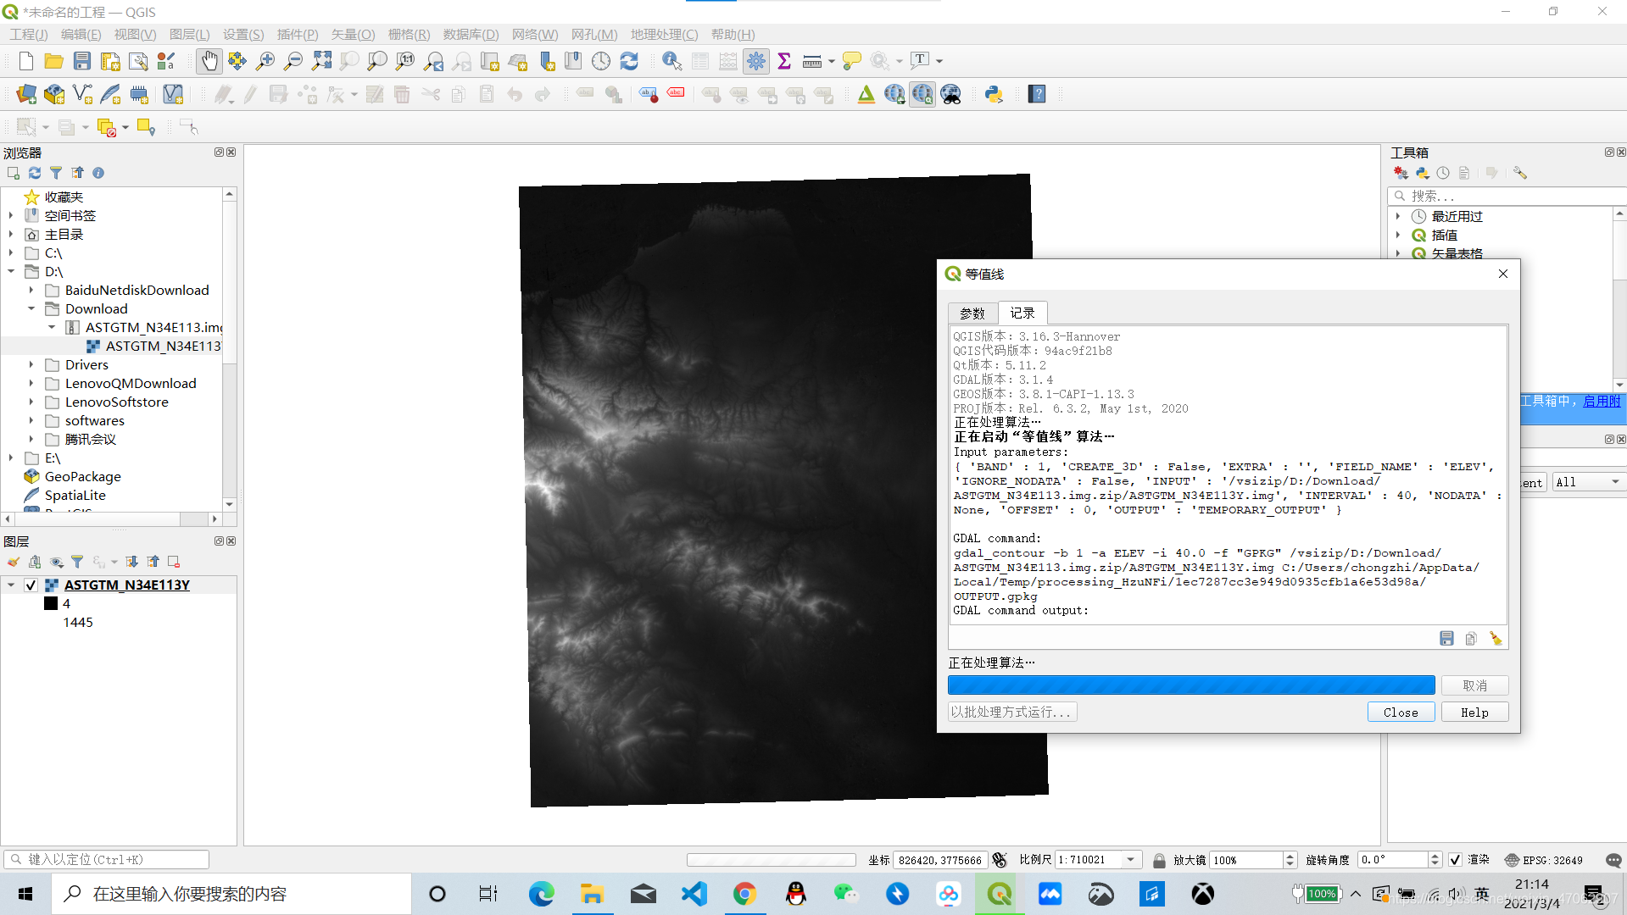Click the EPSG:32649 CRS button
The image size is (1627, 915).
click(1544, 860)
